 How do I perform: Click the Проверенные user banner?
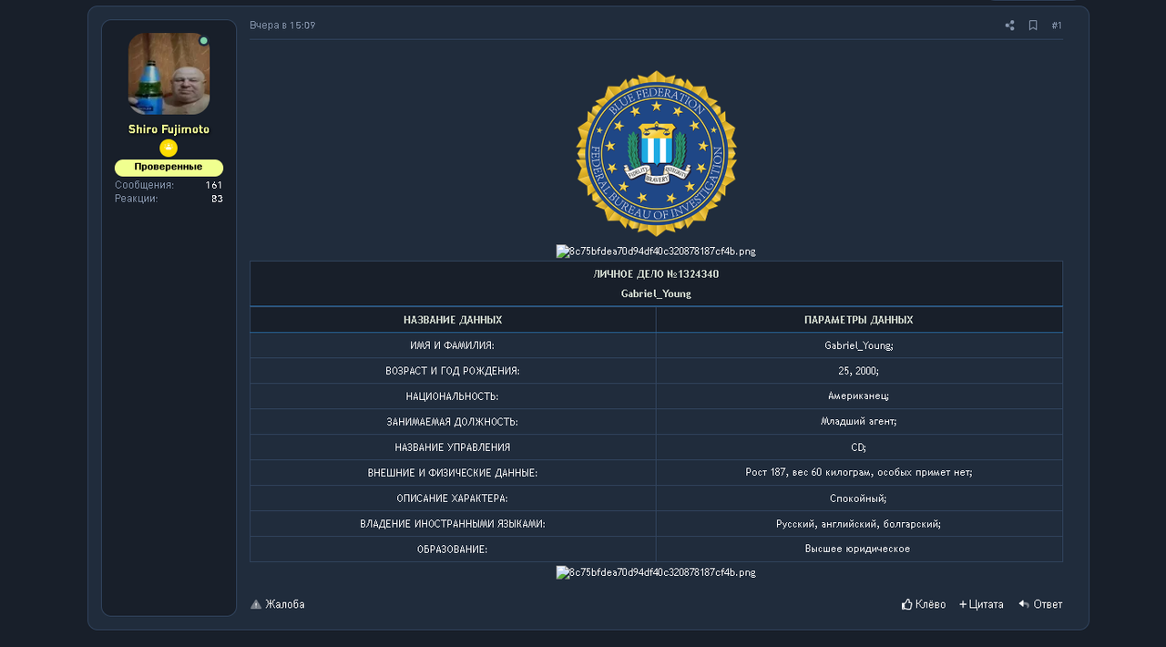(169, 168)
